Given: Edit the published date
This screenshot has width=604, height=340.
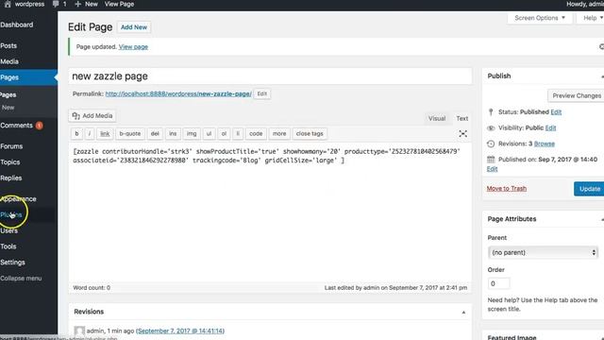Looking at the screenshot, I should point(493,169).
